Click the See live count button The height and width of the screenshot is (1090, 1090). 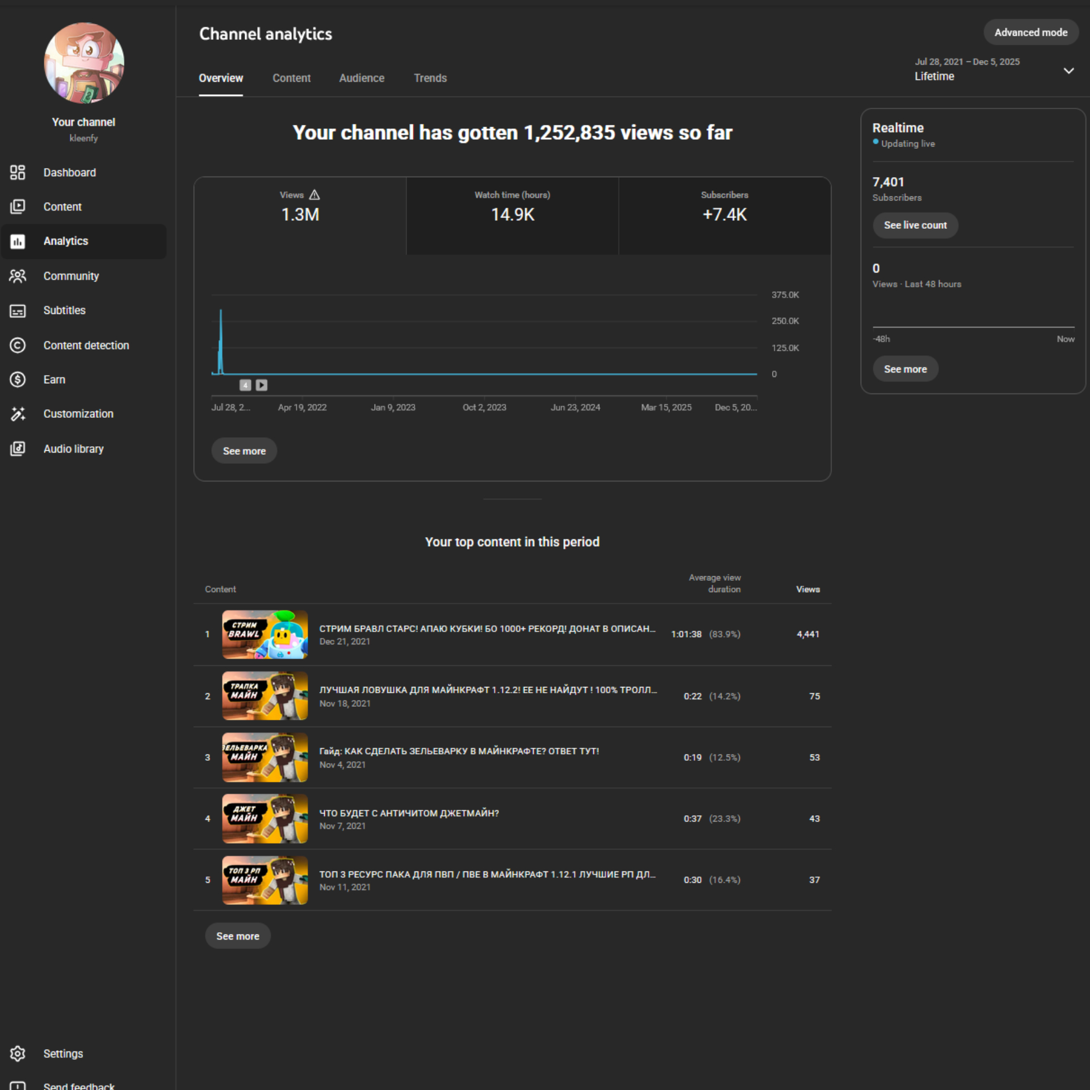point(915,225)
